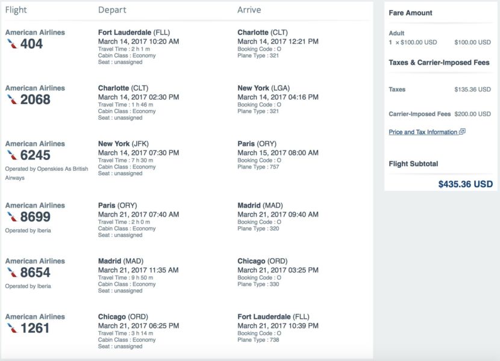Select flight number 1261
Viewport: 500px width, 361px height.
pyautogui.click(x=35, y=328)
